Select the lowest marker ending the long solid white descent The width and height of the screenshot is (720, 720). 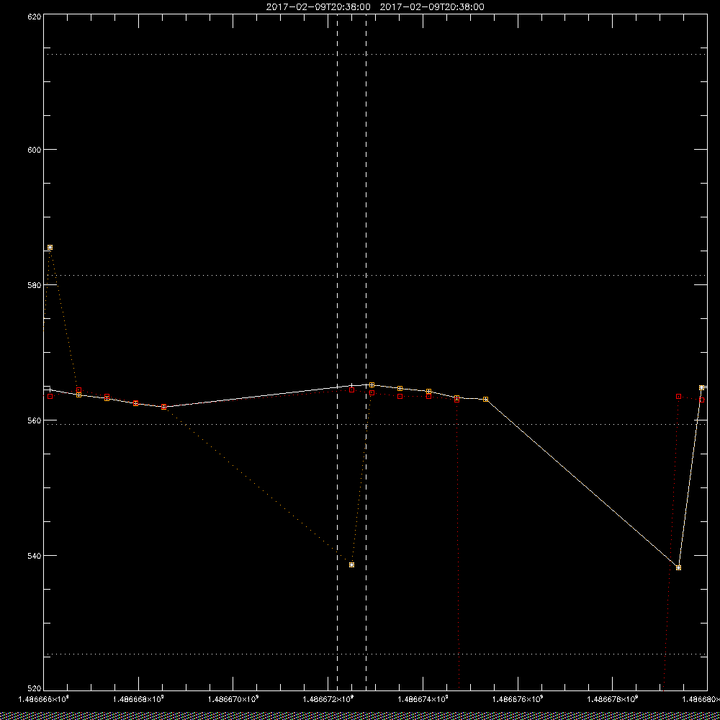[x=679, y=568]
